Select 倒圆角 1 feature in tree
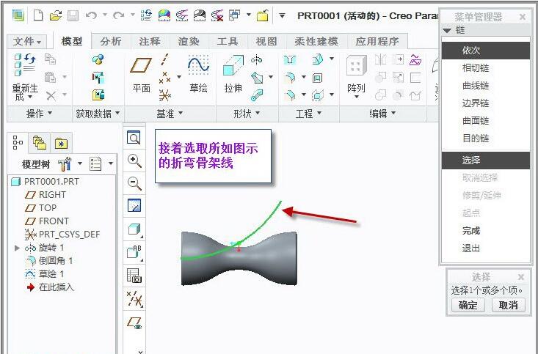This screenshot has width=538, height=354. (x=49, y=261)
